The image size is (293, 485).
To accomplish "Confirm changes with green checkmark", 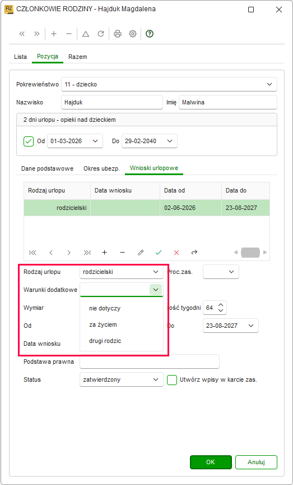I will click(159, 253).
